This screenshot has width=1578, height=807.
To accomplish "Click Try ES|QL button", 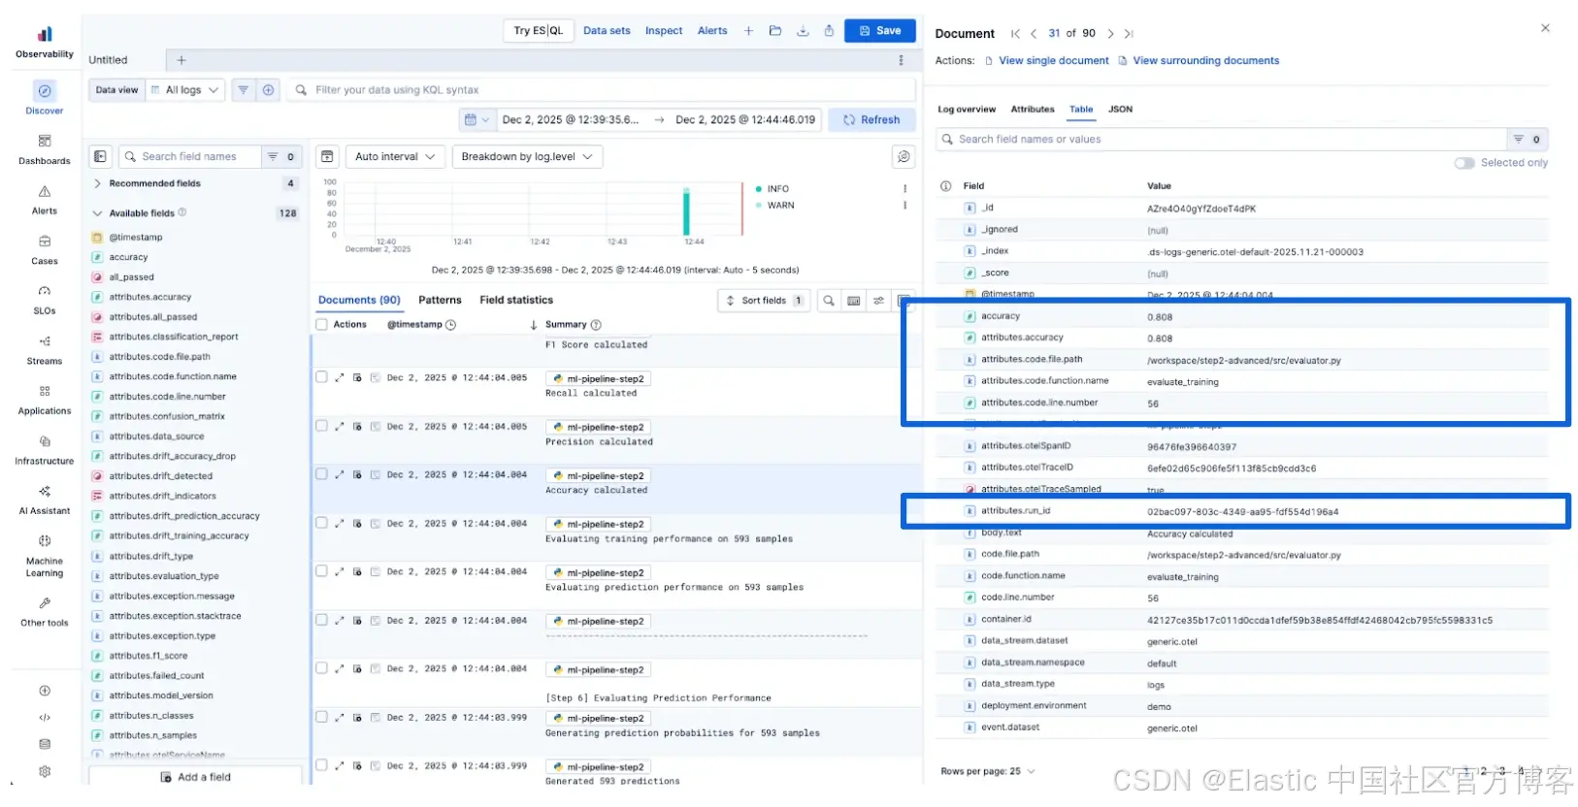I will [x=539, y=31].
